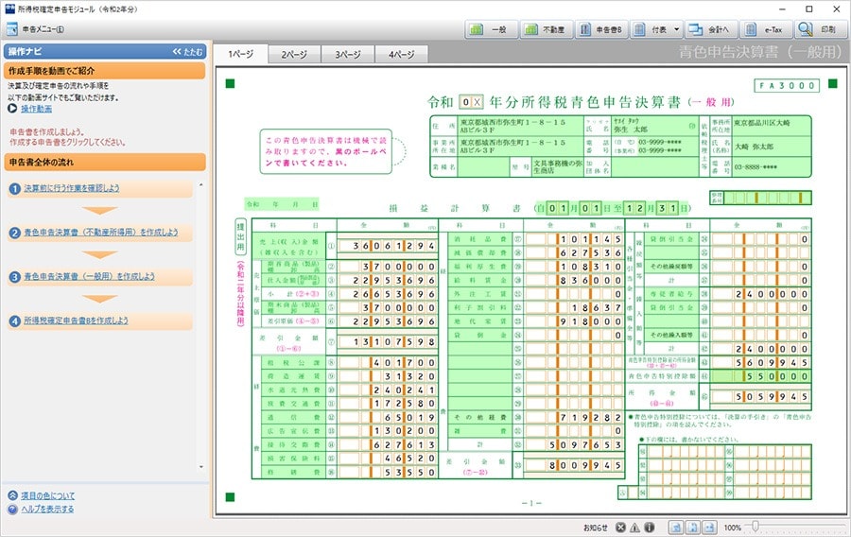
Task: Show errors with the X status icon
Action: pyautogui.click(x=620, y=528)
